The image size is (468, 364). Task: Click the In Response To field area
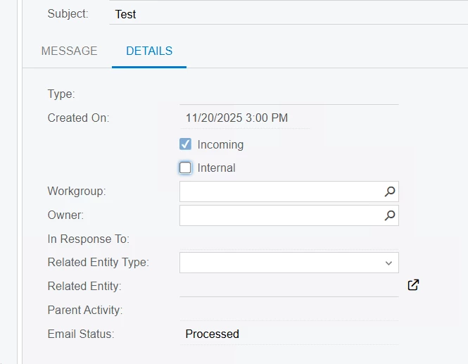coord(289,239)
